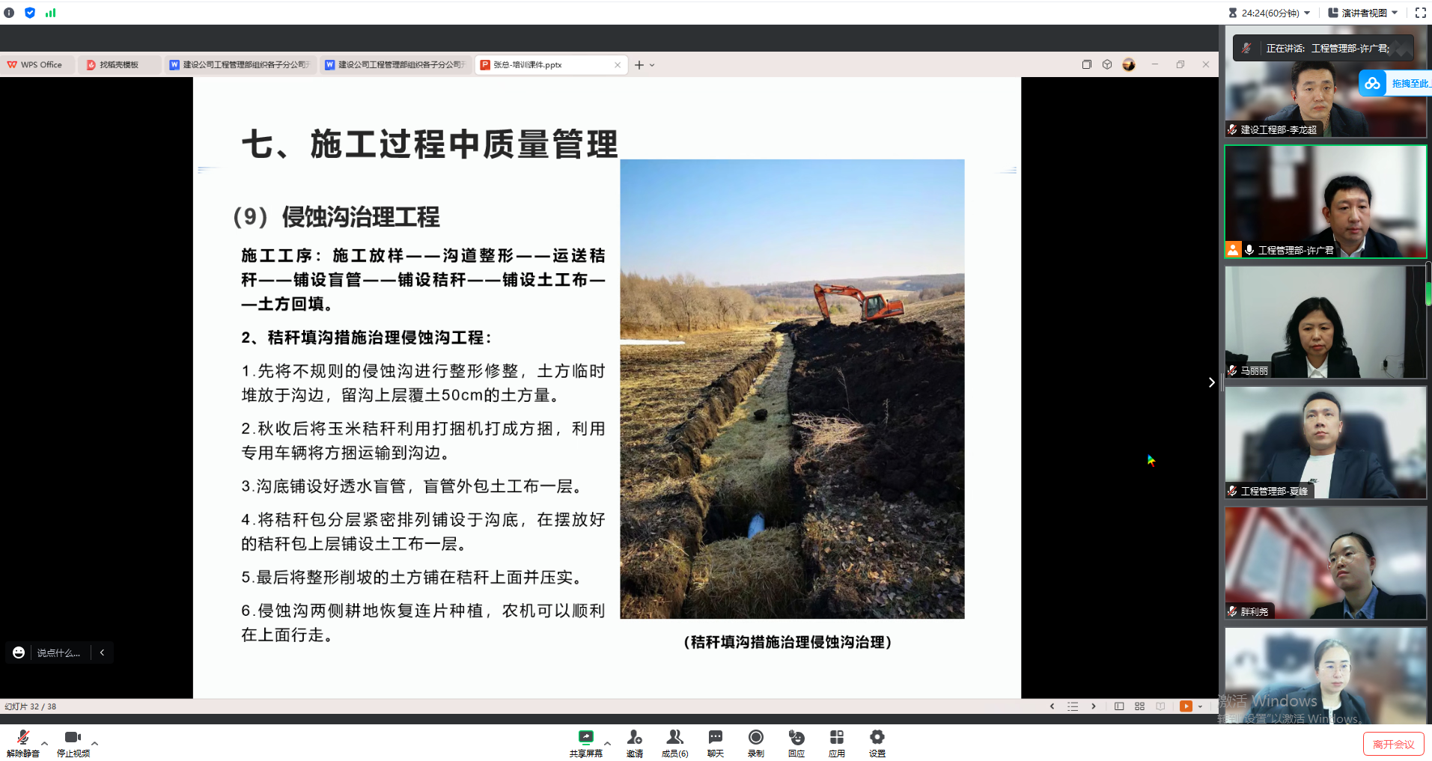Stop video with 停止视频 button
Screen dimensions: 1432x761
pos(73,743)
